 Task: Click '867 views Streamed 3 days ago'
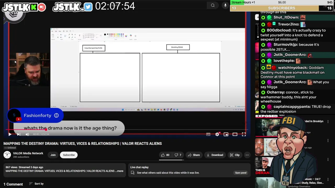[x=24, y=167]
